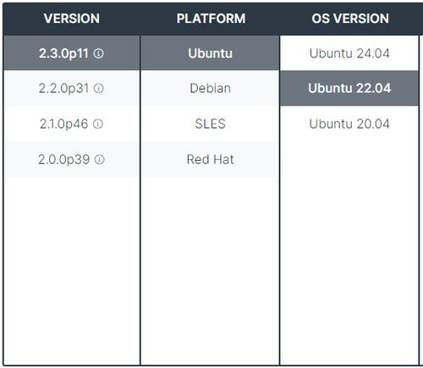Pick Ubuntu 20.04 as OS version
This screenshot has width=423, height=368.
(349, 124)
